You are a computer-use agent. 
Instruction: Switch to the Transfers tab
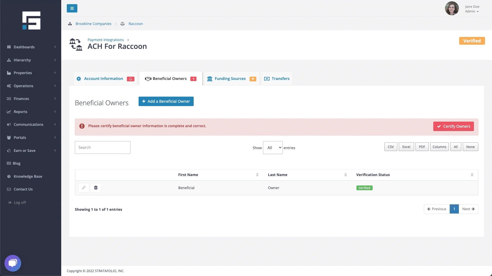pos(277,79)
